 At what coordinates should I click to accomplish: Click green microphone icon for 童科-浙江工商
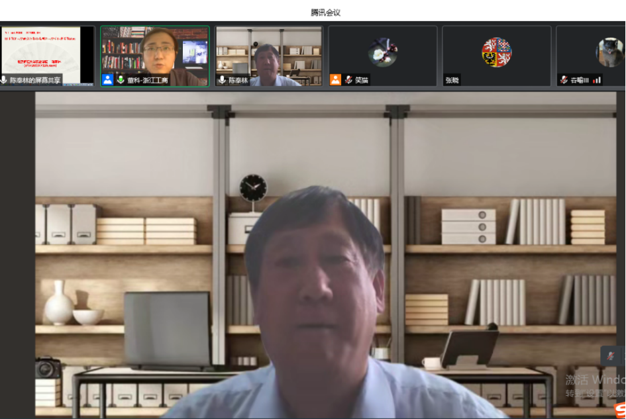pos(120,80)
